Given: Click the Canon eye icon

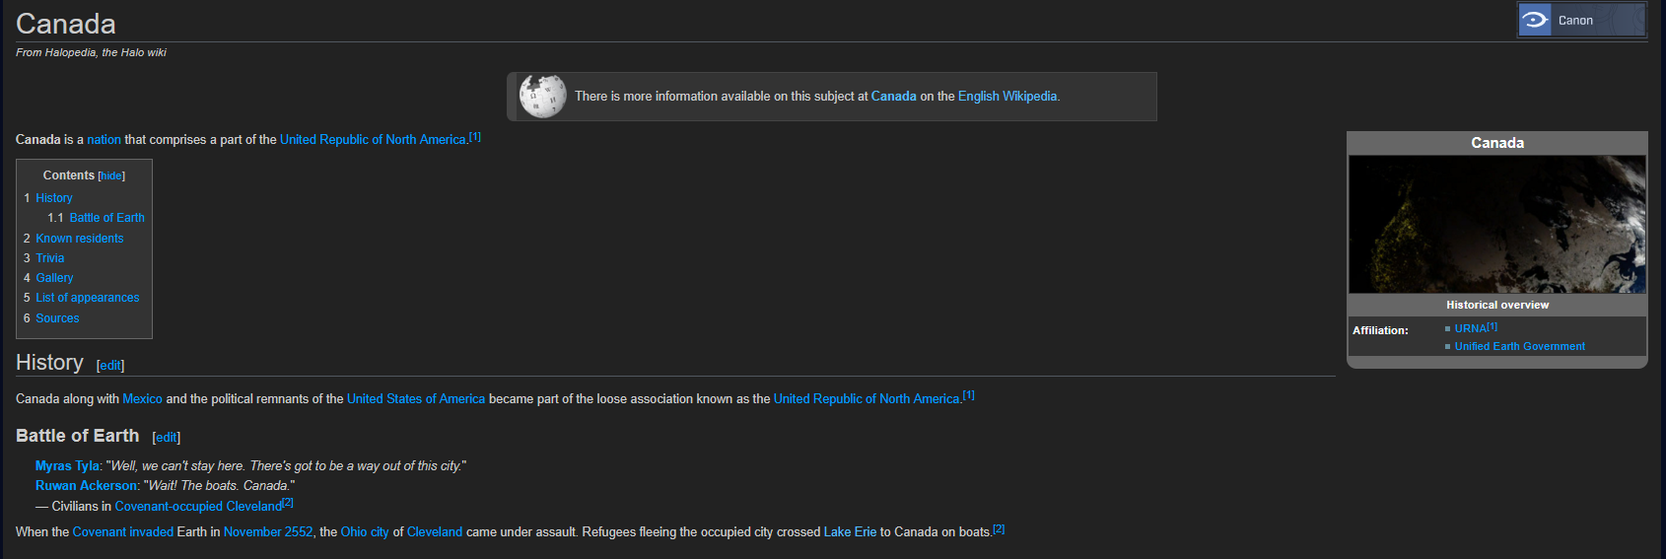Looking at the screenshot, I should pyautogui.click(x=1535, y=20).
